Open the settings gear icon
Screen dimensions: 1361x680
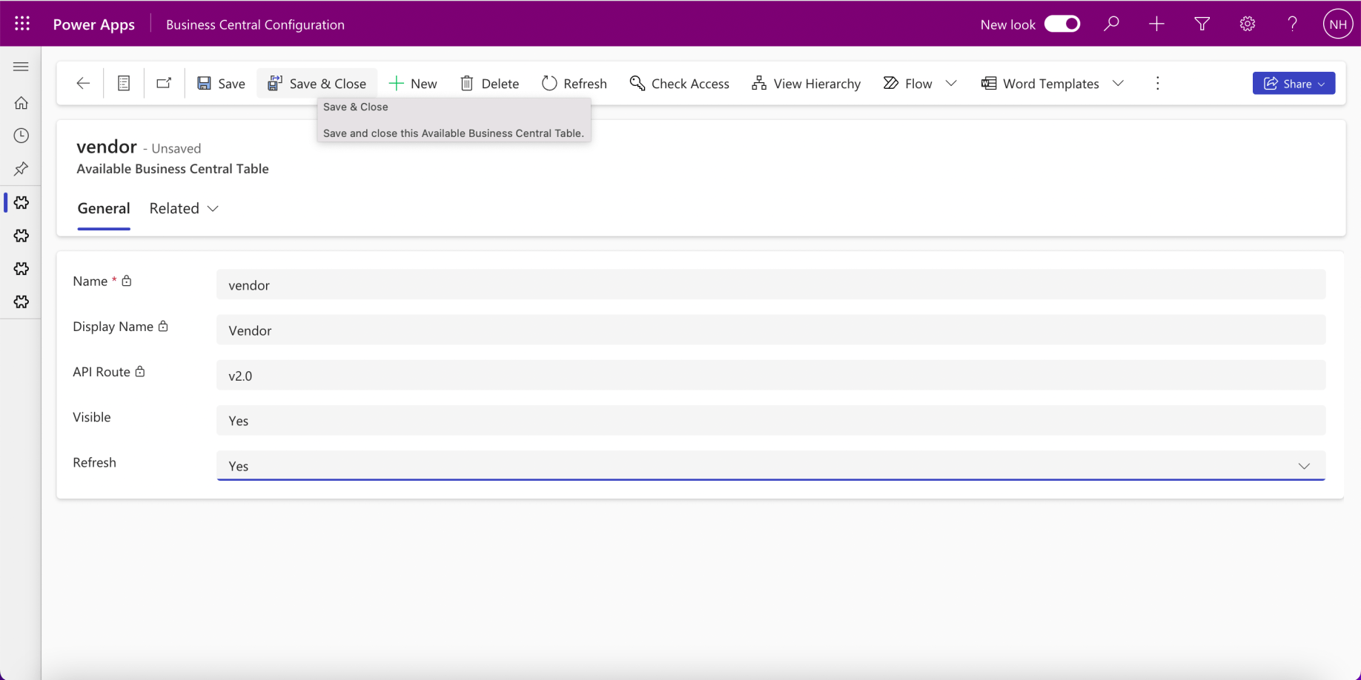[1247, 24]
